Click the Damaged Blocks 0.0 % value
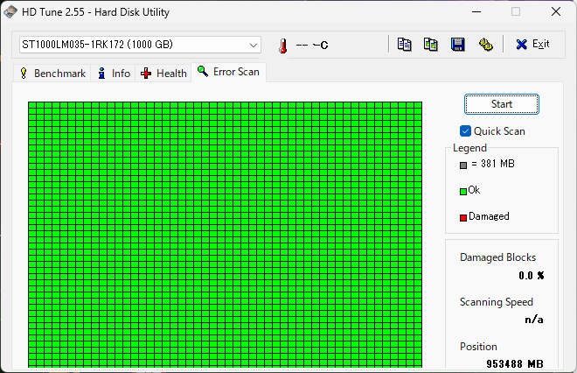 [x=532, y=276]
